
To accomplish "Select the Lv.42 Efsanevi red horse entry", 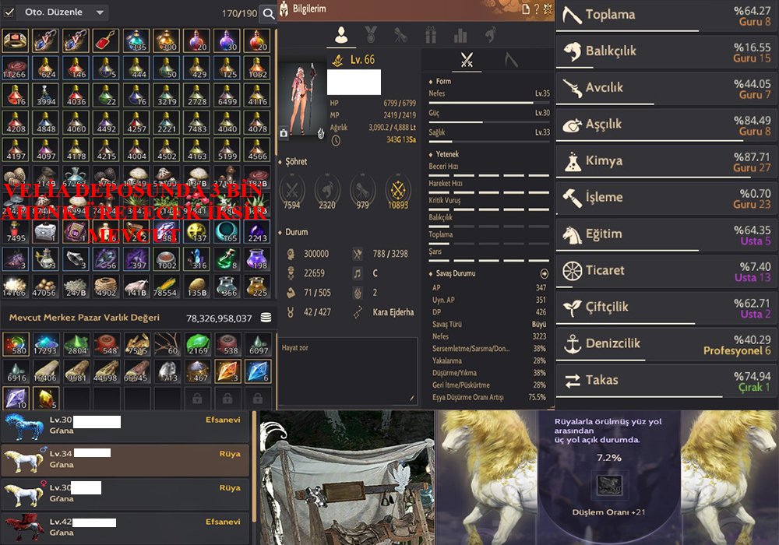I will click(125, 528).
